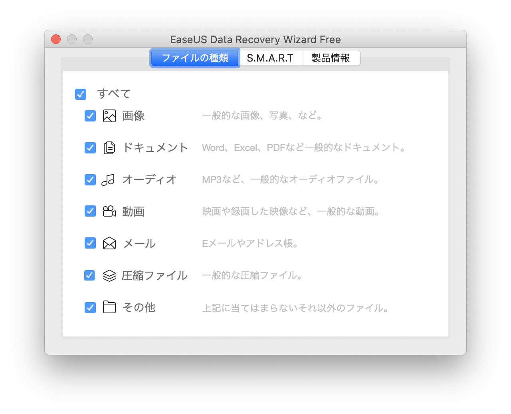Click the picture icon next to 画像

(109, 116)
